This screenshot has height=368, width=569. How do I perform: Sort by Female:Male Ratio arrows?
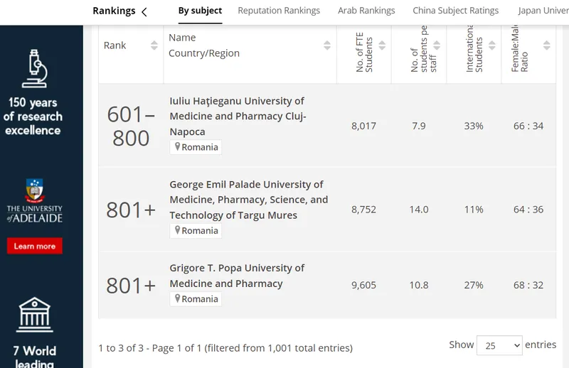(546, 45)
